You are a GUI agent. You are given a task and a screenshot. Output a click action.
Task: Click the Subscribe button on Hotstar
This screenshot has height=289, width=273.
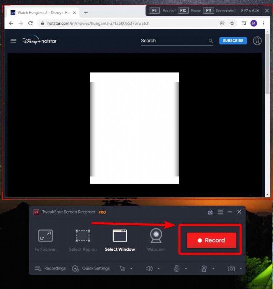click(x=233, y=41)
